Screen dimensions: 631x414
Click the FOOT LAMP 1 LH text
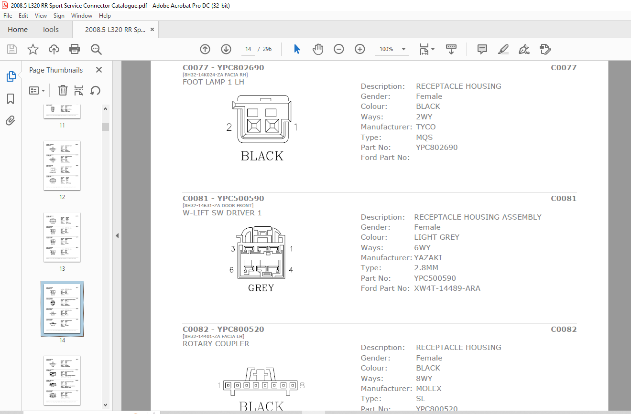pos(214,82)
